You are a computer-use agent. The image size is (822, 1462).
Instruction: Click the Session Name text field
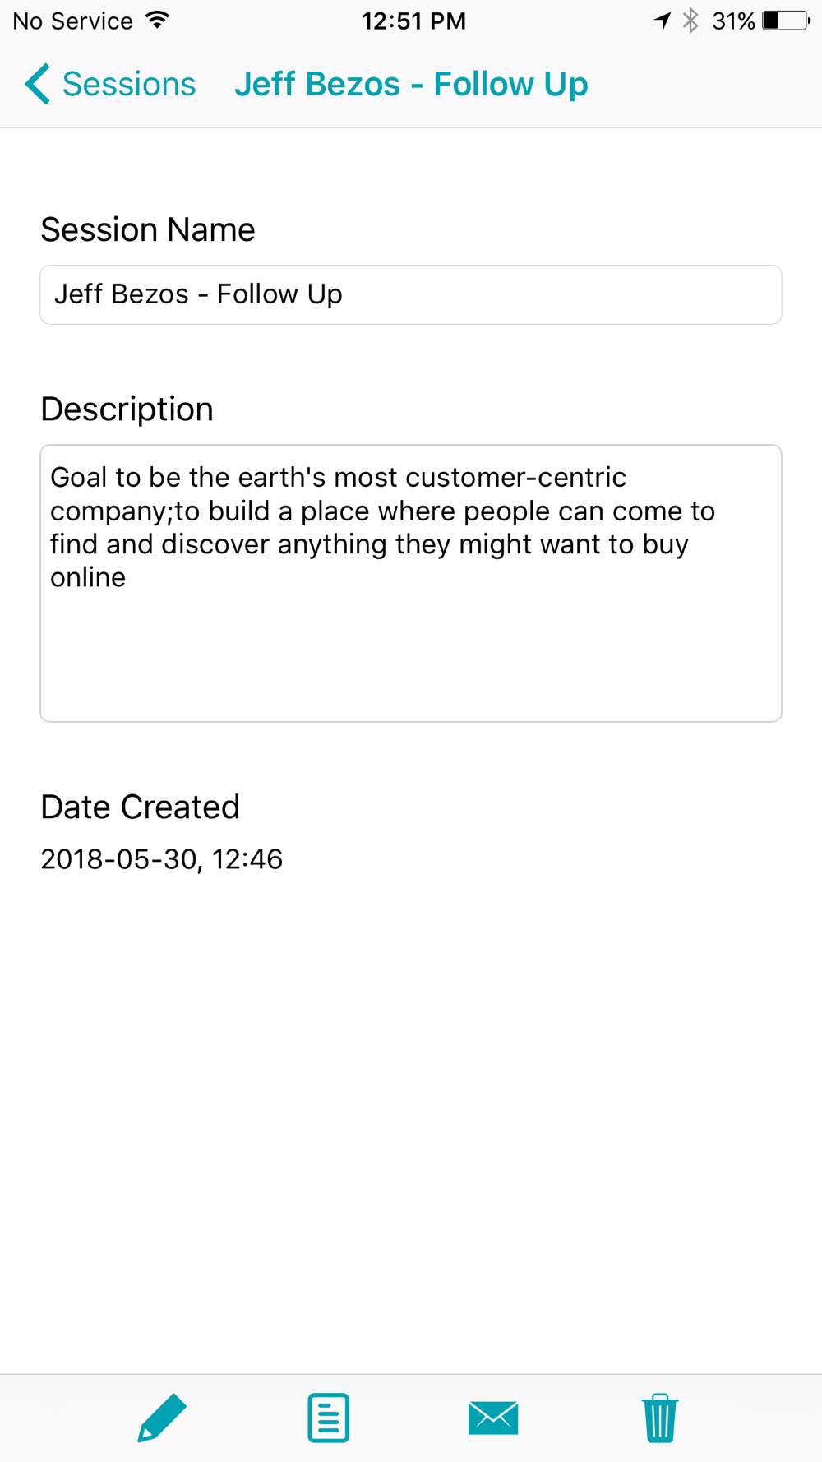[411, 294]
